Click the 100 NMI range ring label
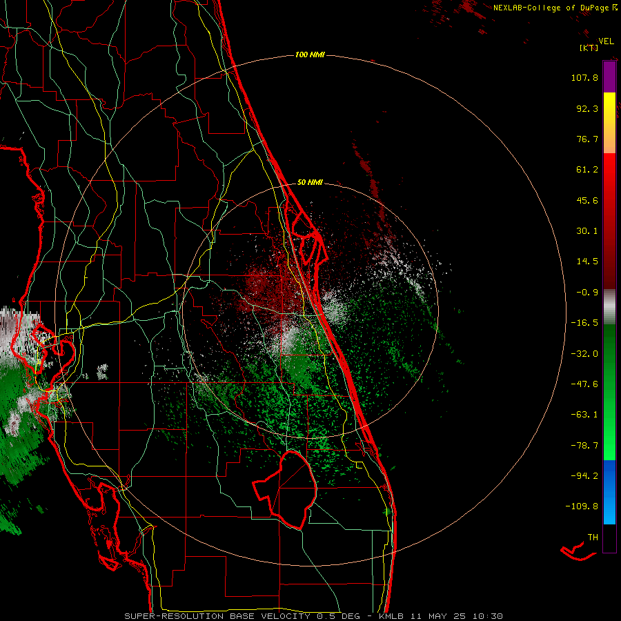Viewport: 621px width, 621px height. click(310, 55)
